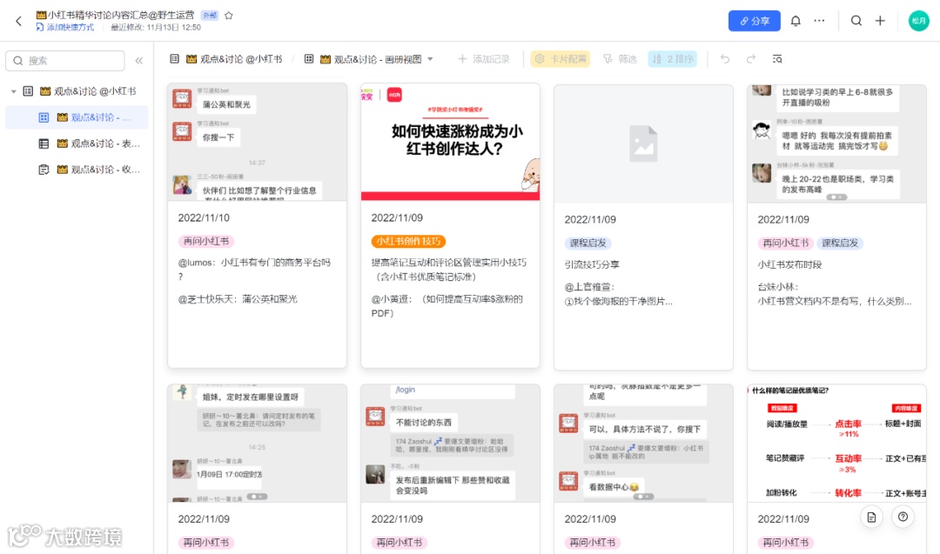The image size is (940, 554).
Task: Open thumbnail with 什么样的笔记是优质笔记
Action: pos(836,444)
